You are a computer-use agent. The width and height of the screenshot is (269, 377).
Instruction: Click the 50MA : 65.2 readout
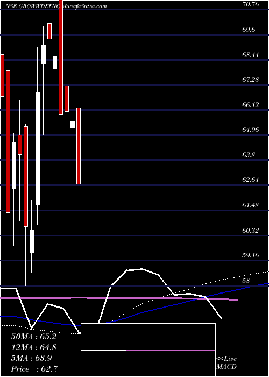(33, 337)
